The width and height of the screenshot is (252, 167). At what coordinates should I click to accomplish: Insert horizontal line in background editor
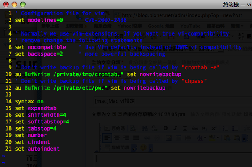coord(188,138)
